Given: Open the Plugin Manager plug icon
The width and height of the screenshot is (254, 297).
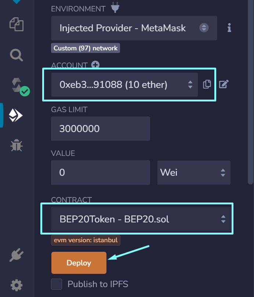Looking at the screenshot, I should point(17,255).
